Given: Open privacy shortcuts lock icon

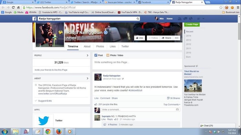Looking at the screenshot, I should coord(199,19).
